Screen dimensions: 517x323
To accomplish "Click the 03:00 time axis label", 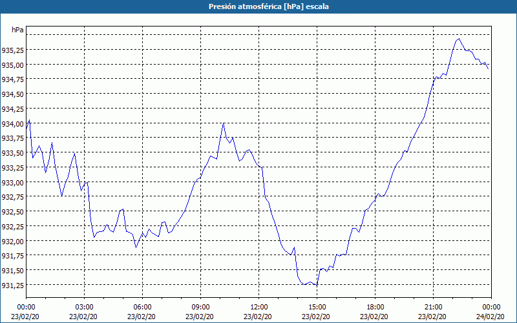I will point(85,307).
